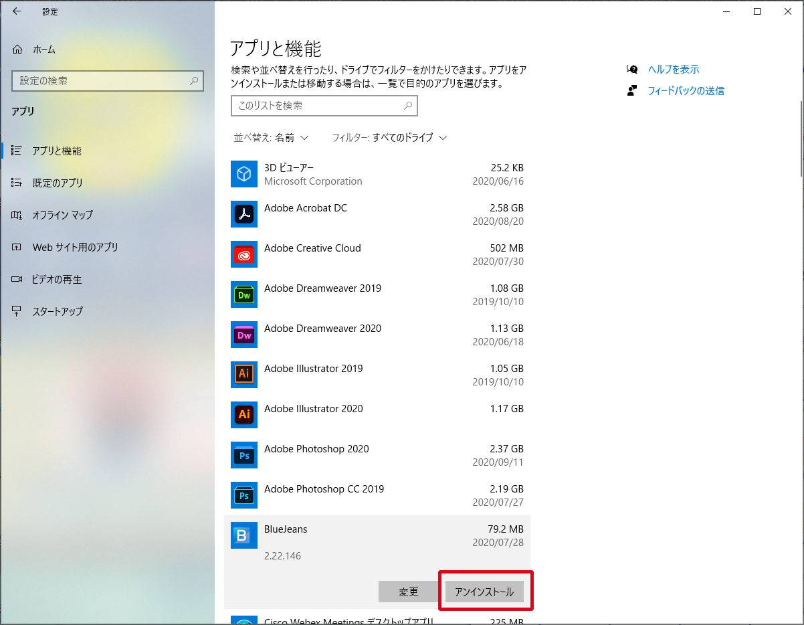Click the 3D ビューアー app icon
Viewport: 804px width, 625px height.
(244, 174)
